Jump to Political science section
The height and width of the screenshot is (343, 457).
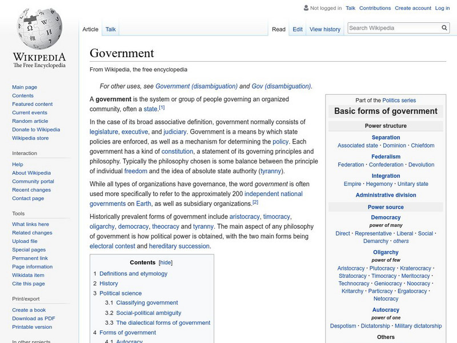pyautogui.click(x=121, y=293)
